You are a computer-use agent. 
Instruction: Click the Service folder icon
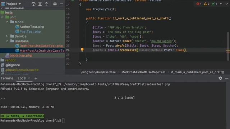click(x=12, y=36)
